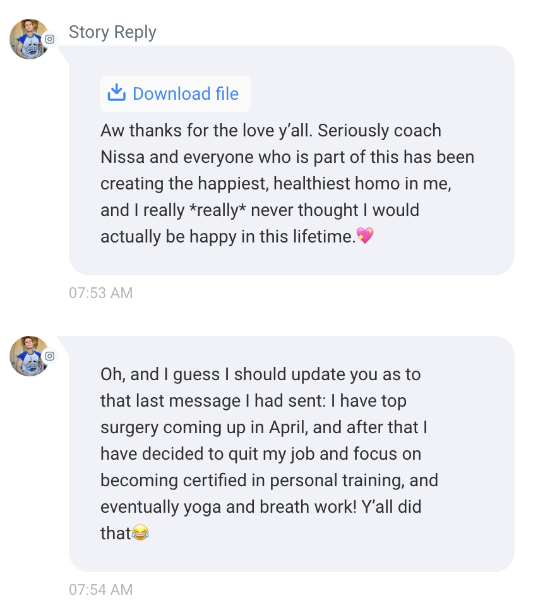Viewport: 538px width, 610px height.
Task: Click the Instagram badge on the second avatar
Action: pos(50,356)
